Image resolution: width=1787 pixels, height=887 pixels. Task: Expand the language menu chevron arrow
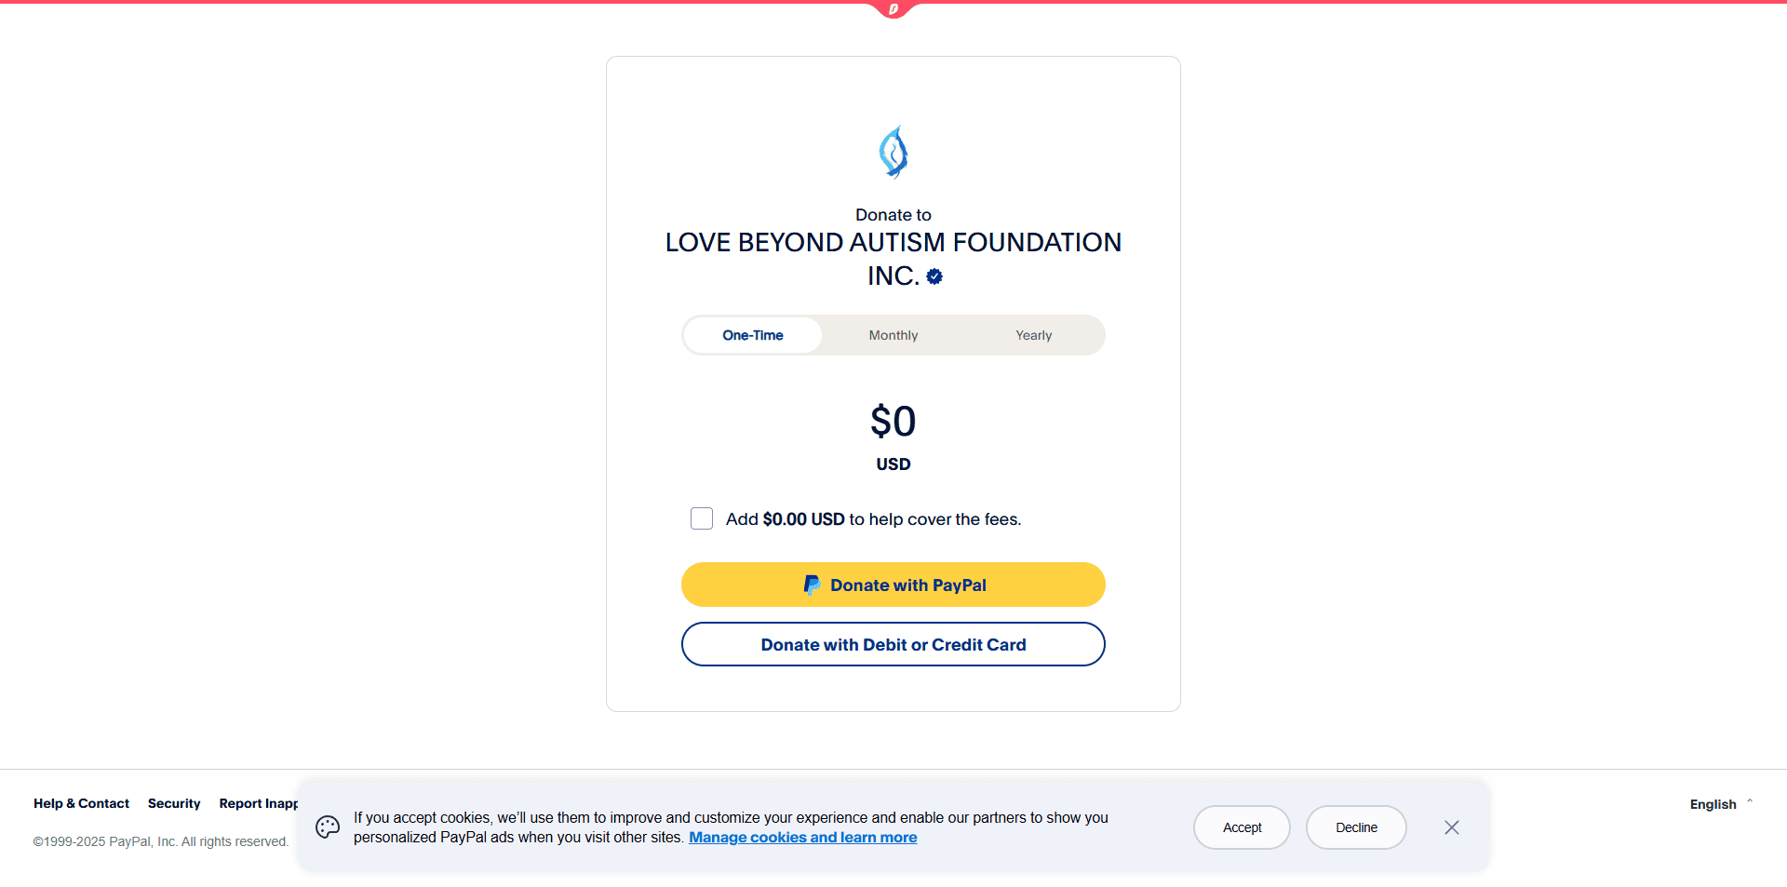click(1750, 801)
